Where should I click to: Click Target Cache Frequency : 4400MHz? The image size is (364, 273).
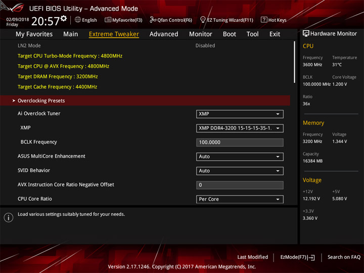point(57,87)
